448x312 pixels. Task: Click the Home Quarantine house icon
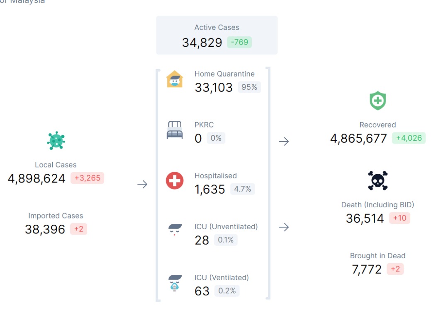(175, 79)
